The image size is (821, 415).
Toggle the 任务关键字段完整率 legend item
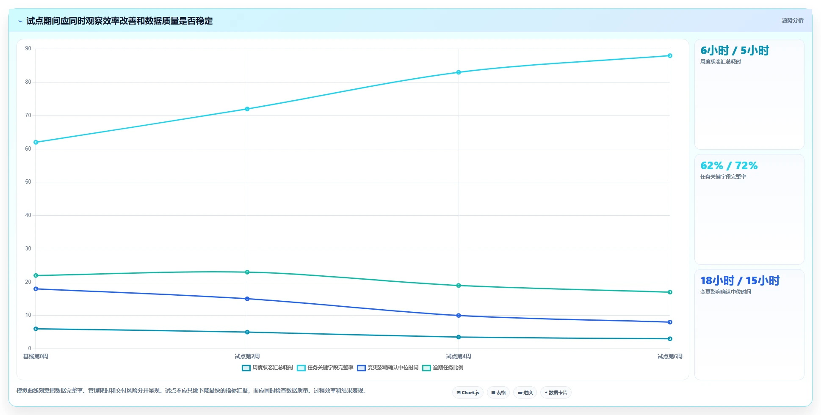pyautogui.click(x=325, y=368)
